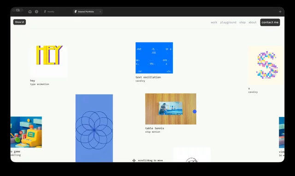Click the contact me button

270,23
